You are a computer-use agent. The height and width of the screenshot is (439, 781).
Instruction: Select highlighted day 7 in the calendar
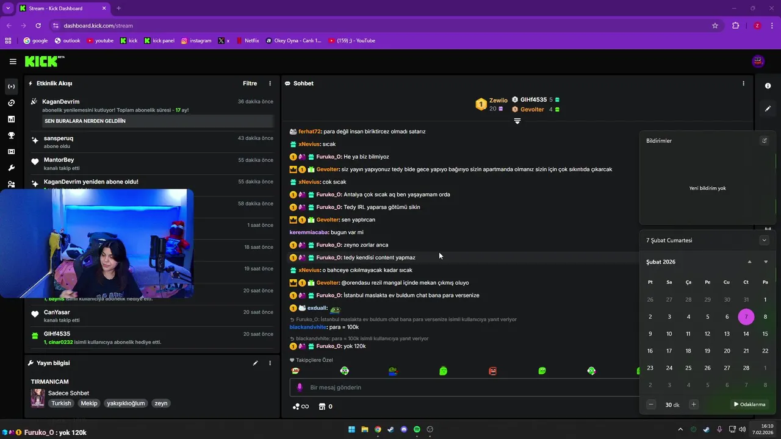746,317
